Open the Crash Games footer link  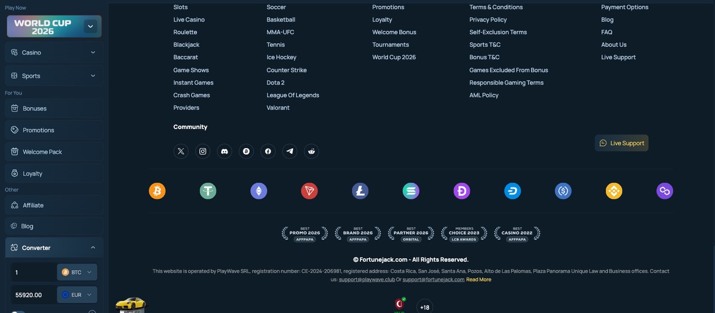tap(192, 95)
